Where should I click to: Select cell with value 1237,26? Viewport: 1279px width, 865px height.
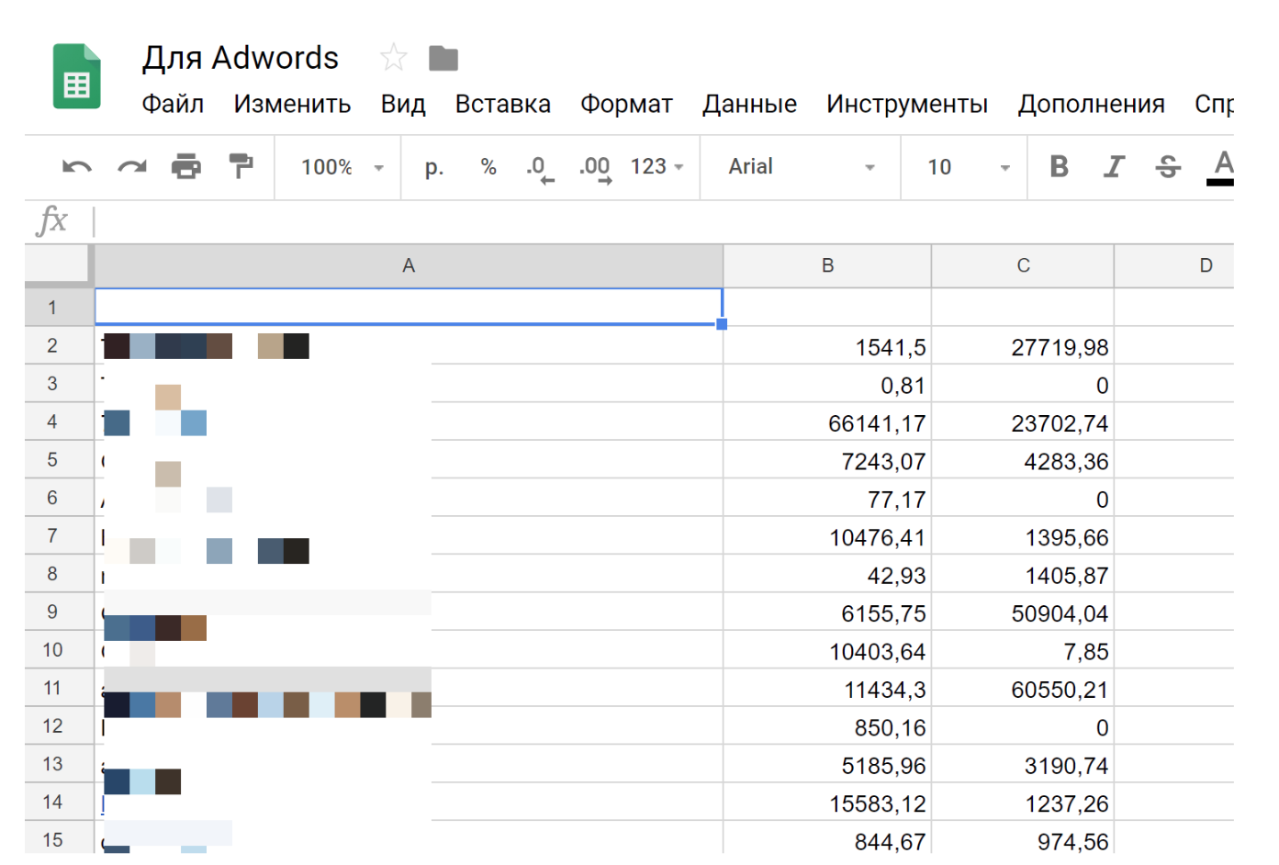(x=1023, y=803)
